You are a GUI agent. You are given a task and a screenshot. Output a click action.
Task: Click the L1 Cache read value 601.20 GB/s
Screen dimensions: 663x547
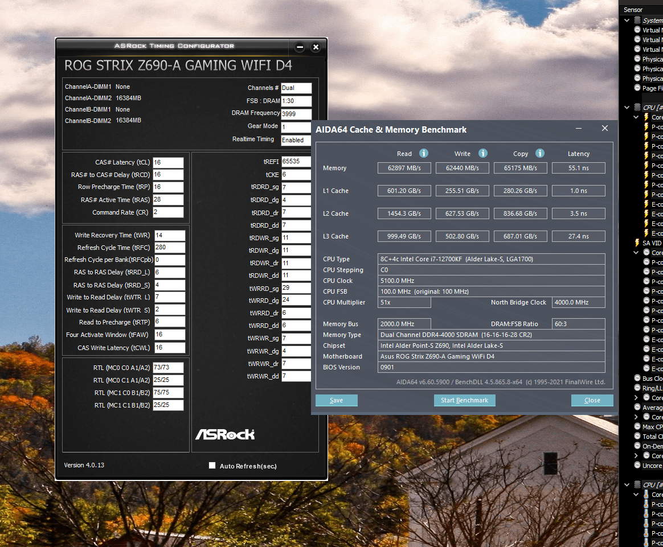pyautogui.click(x=404, y=191)
